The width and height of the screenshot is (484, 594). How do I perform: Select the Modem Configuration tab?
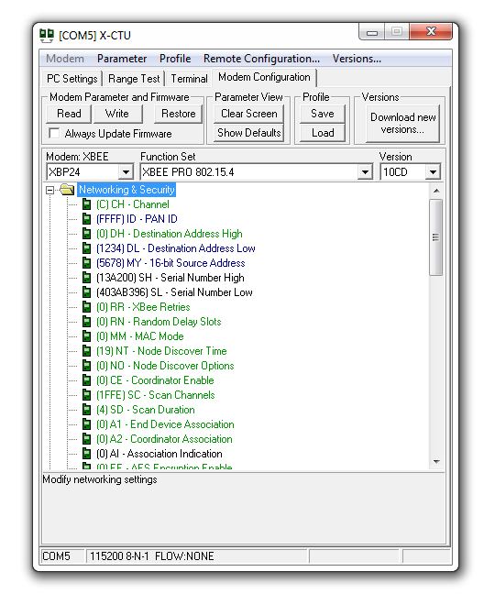click(x=264, y=77)
